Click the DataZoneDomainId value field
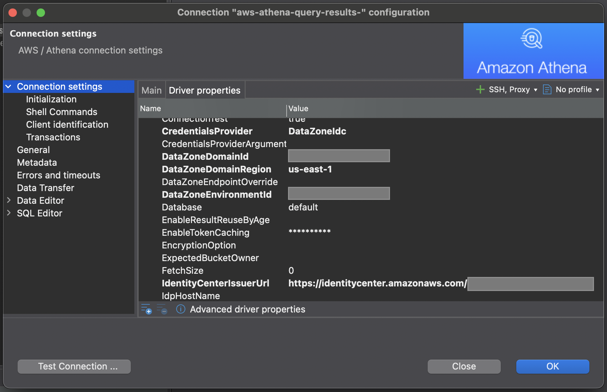The image size is (607, 392). [x=339, y=156]
